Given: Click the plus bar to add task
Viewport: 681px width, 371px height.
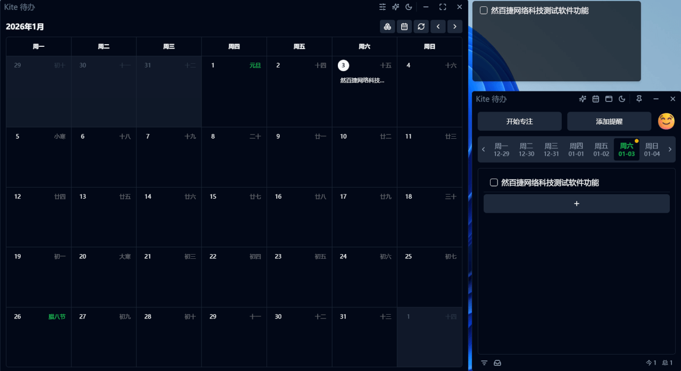Looking at the screenshot, I should [x=576, y=204].
